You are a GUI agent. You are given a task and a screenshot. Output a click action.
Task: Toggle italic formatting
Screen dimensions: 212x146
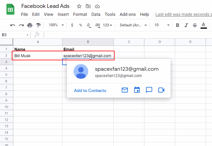186,25
